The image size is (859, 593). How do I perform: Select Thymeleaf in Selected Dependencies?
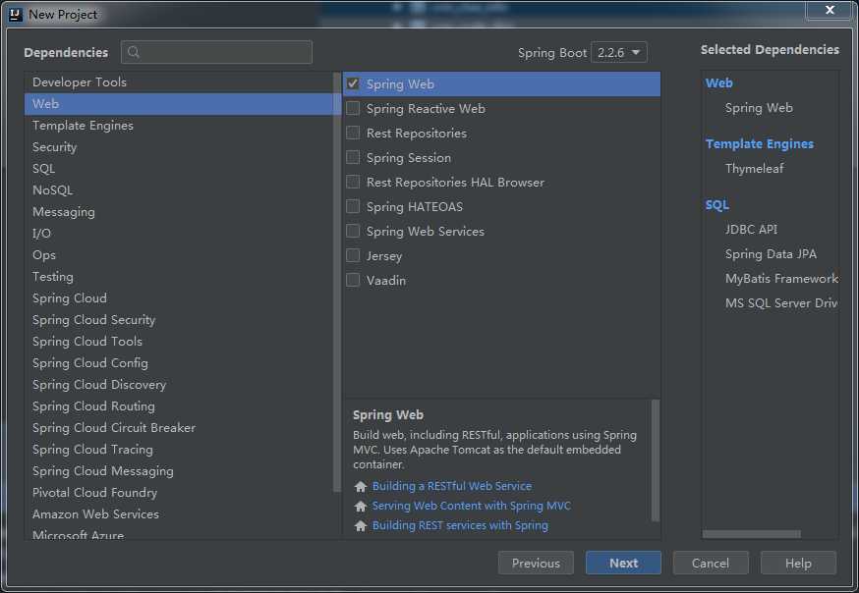(x=755, y=169)
